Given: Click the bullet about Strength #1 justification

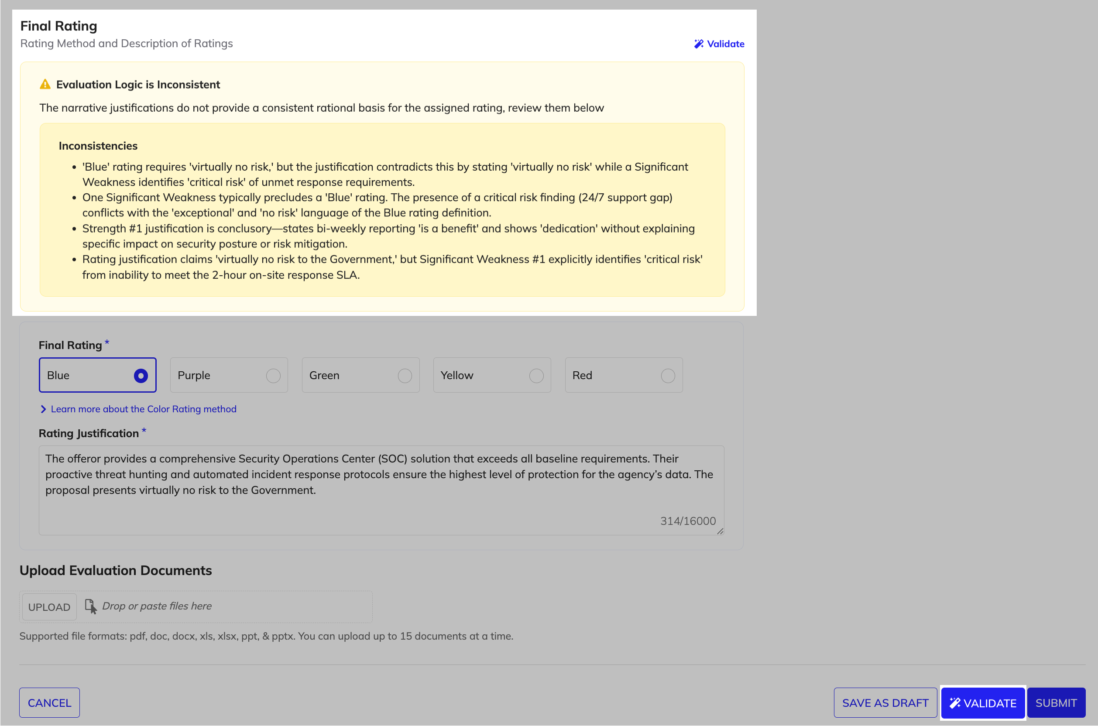Looking at the screenshot, I should point(388,236).
